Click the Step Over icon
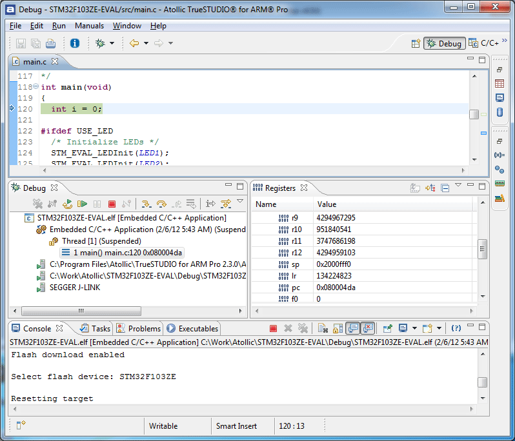The image size is (515, 441). 161,204
